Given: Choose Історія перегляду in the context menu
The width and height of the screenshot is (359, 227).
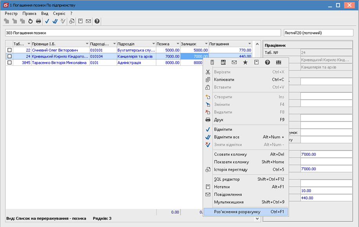Looking at the screenshot, I should pyautogui.click(x=246, y=169).
